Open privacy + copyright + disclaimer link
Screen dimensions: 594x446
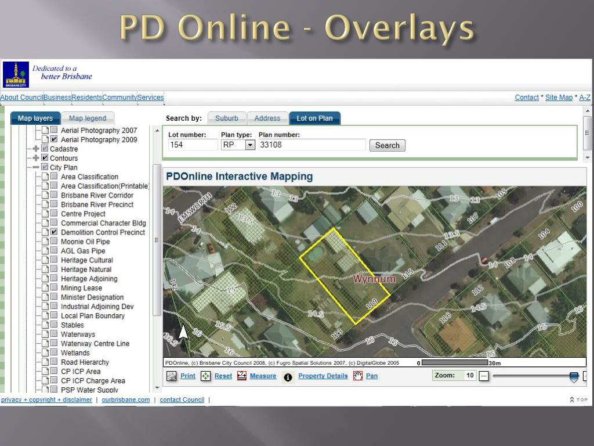tap(46, 400)
